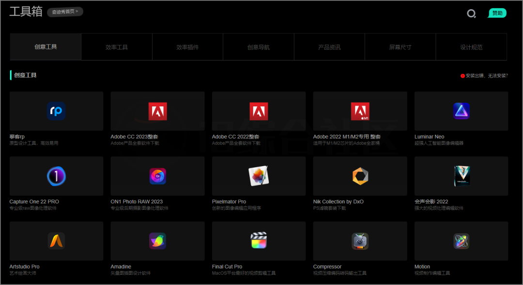Click the description 创新的图像编辑应用程序
The width and height of the screenshot is (523, 285).
pos(236,208)
